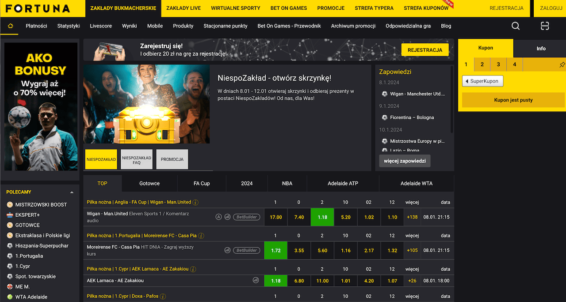The width and height of the screenshot is (566, 302).
Task: Click the PROMOCJA button under the banner
Action: click(x=172, y=159)
